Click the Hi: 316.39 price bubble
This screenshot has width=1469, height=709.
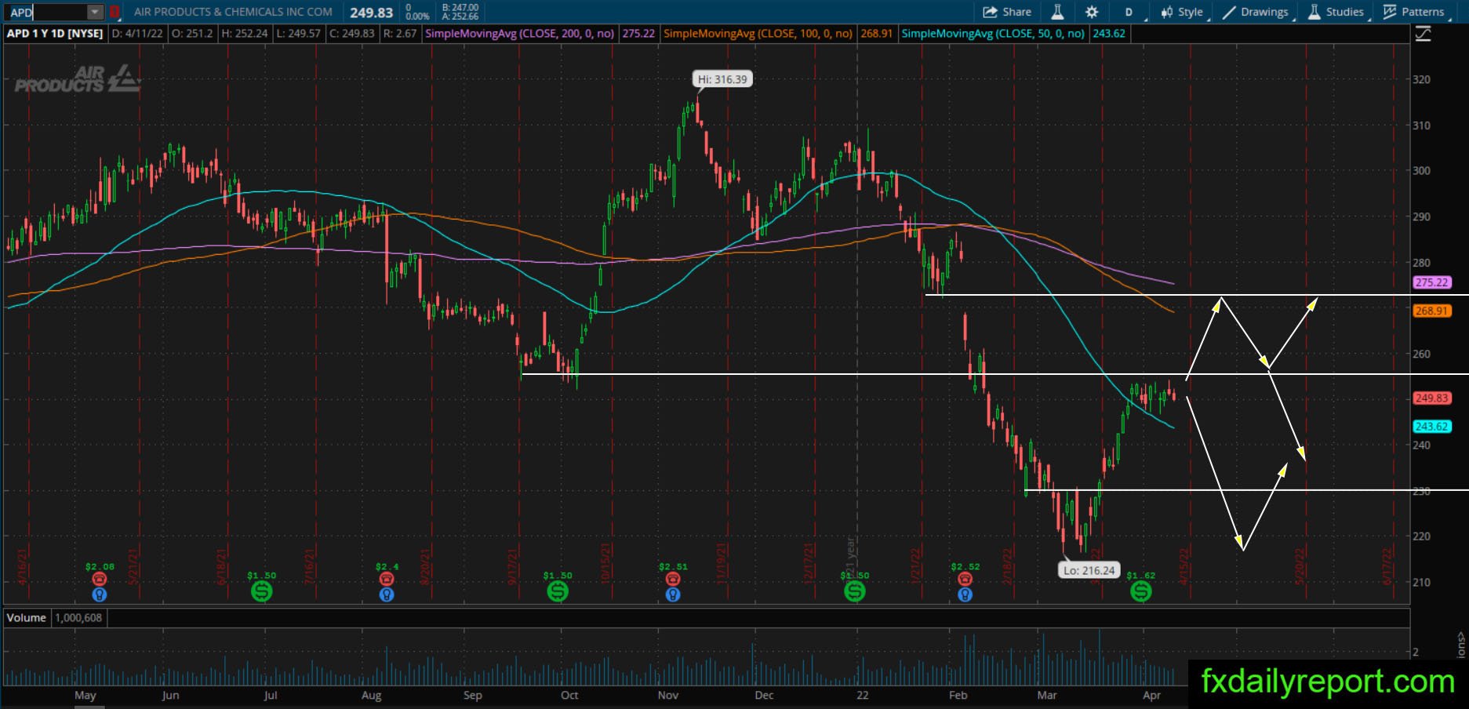click(x=722, y=79)
